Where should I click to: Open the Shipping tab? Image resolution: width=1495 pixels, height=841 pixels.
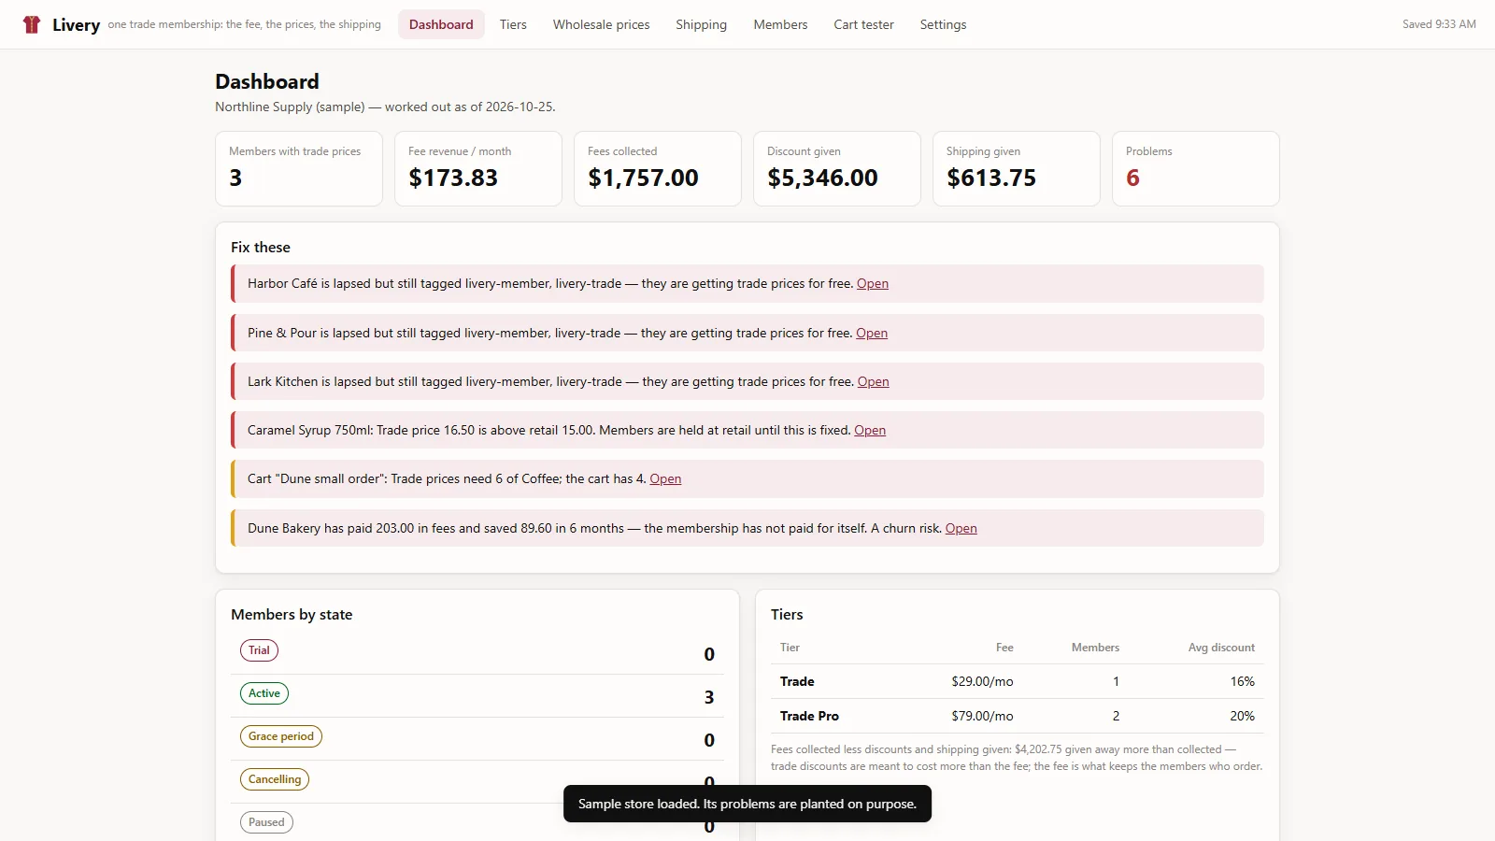tap(701, 24)
